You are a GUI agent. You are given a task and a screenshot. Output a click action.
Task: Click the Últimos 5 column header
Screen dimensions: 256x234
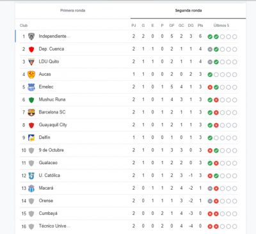[221, 26]
